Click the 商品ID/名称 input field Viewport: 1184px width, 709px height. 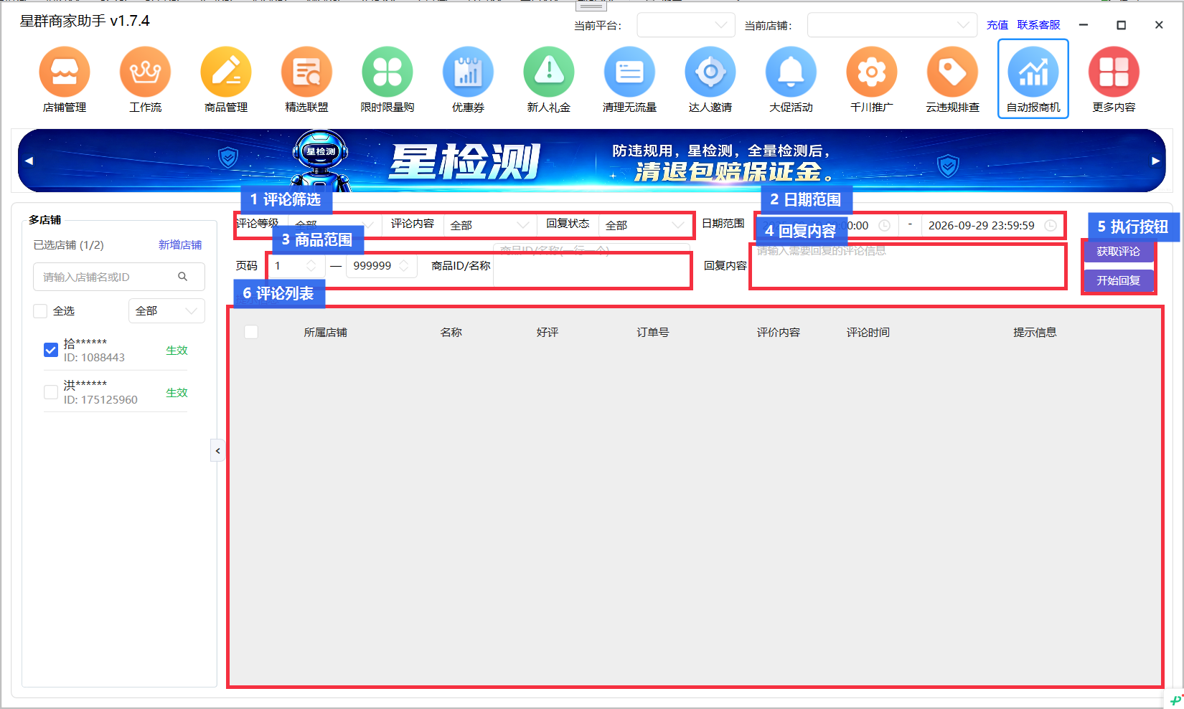point(591,266)
